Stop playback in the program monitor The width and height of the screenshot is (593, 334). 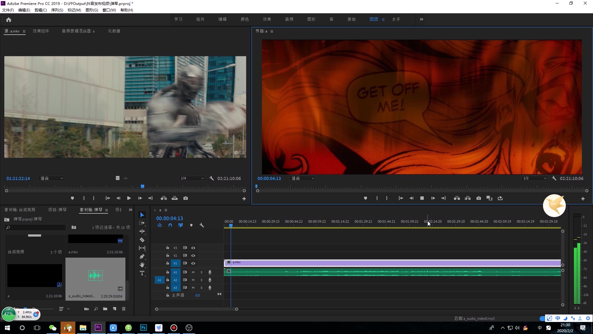pyautogui.click(x=422, y=198)
